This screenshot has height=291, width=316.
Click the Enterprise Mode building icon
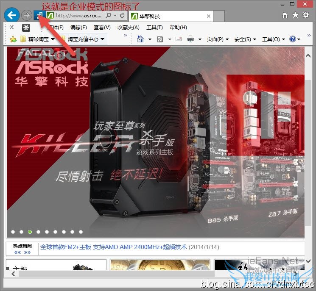pos(39,15)
